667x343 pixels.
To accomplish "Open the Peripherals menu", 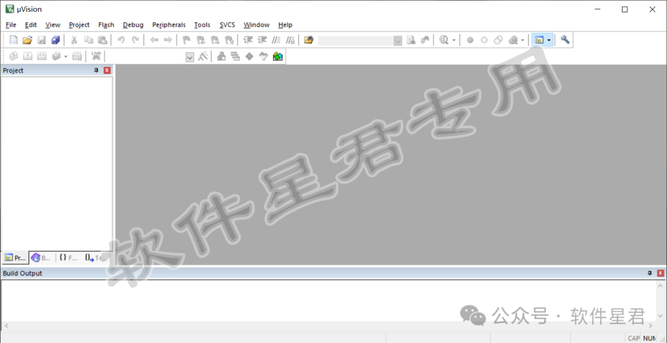I will 169,25.
